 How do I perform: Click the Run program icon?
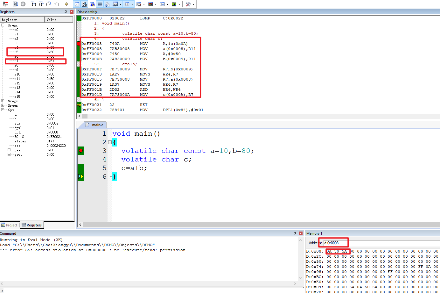point(15,4)
